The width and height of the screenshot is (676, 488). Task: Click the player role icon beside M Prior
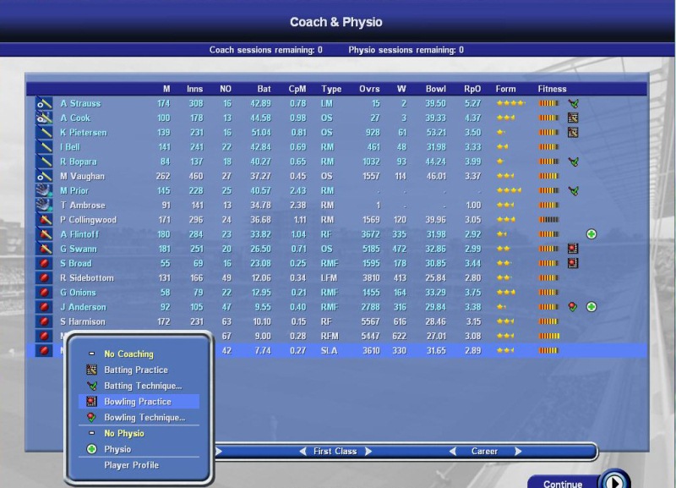[x=44, y=190]
